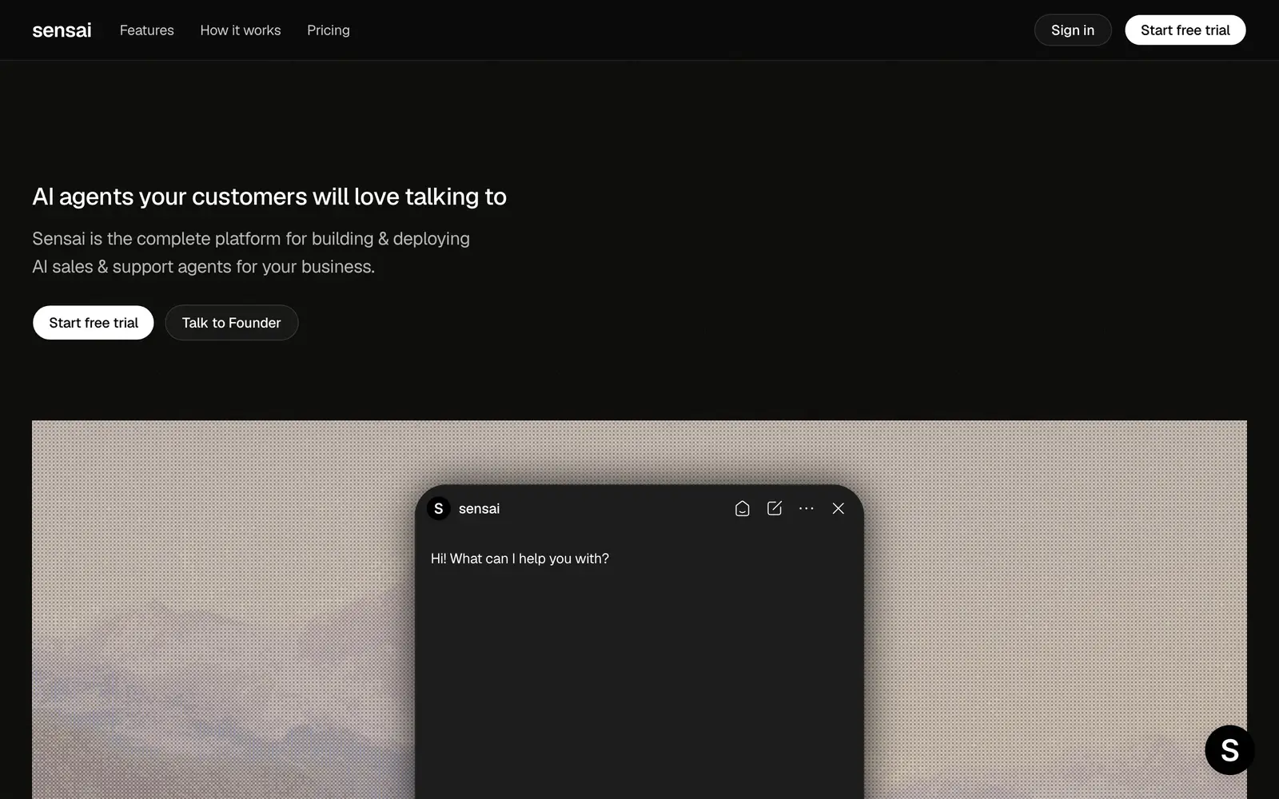Screen dimensions: 1279x799
Task: Open the Pricing nav link
Action: (x=329, y=30)
